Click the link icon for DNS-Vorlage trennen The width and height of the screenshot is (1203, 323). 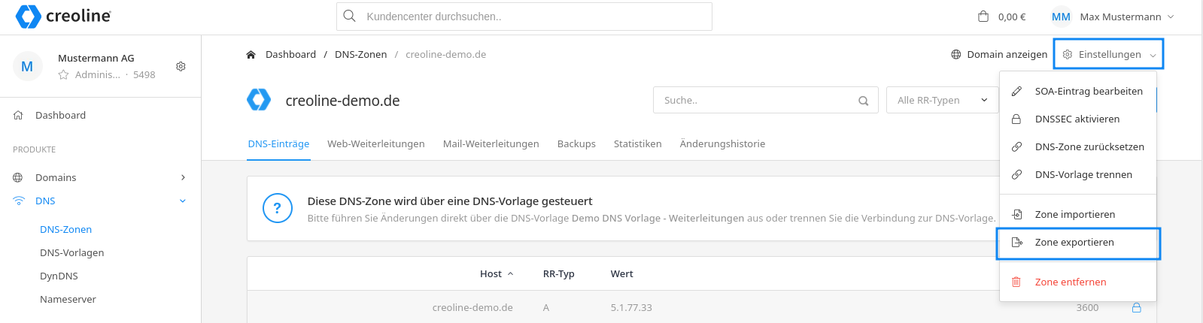click(1016, 174)
